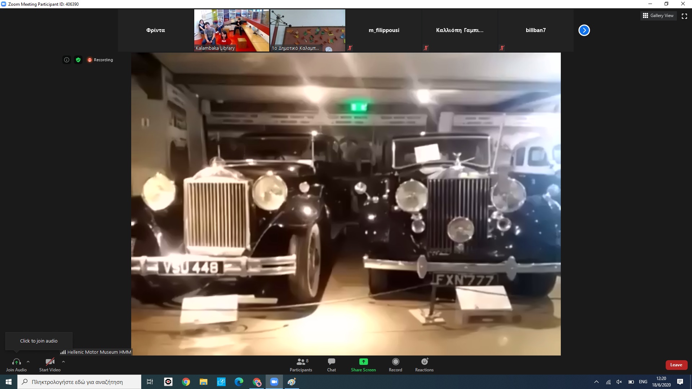Viewport: 692px width, 389px height.
Task: Open Google Chrome from taskbar
Action: coord(186,382)
